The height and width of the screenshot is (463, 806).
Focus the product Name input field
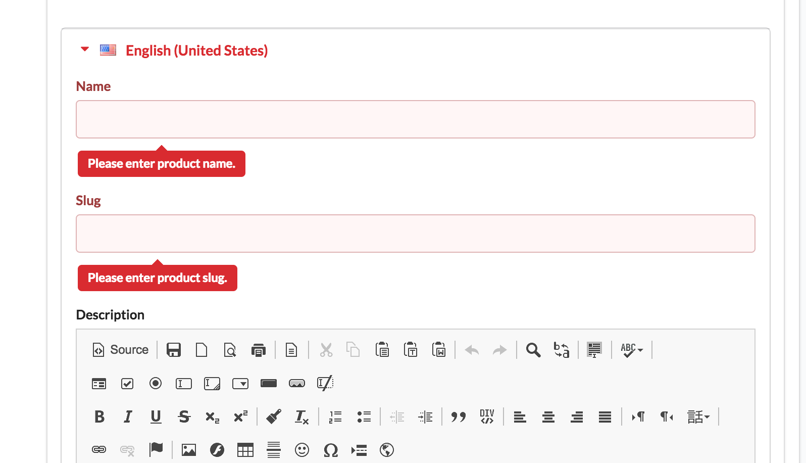[416, 119]
